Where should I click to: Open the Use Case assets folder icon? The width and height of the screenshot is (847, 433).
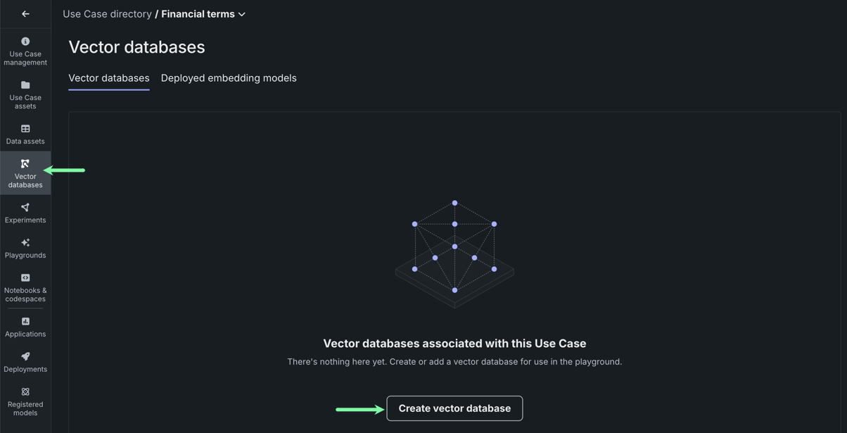pos(25,85)
